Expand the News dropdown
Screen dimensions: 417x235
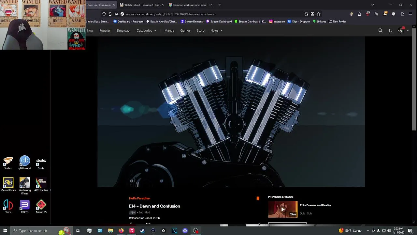(x=216, y=30)
